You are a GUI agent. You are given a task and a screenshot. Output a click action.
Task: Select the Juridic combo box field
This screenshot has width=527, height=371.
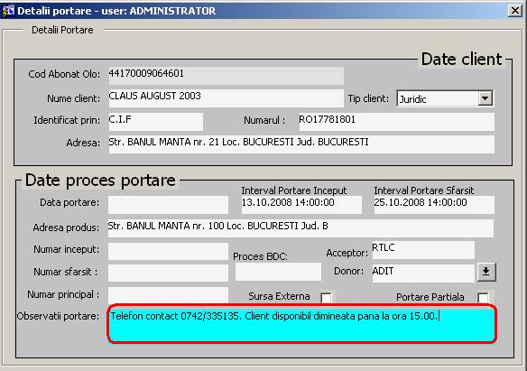coord(445,98)
